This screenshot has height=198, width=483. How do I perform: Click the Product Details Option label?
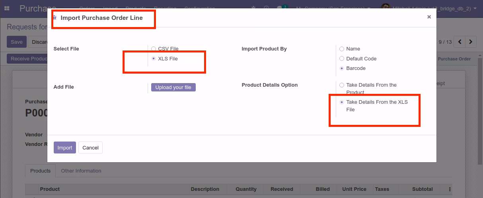tap(270, 85)
